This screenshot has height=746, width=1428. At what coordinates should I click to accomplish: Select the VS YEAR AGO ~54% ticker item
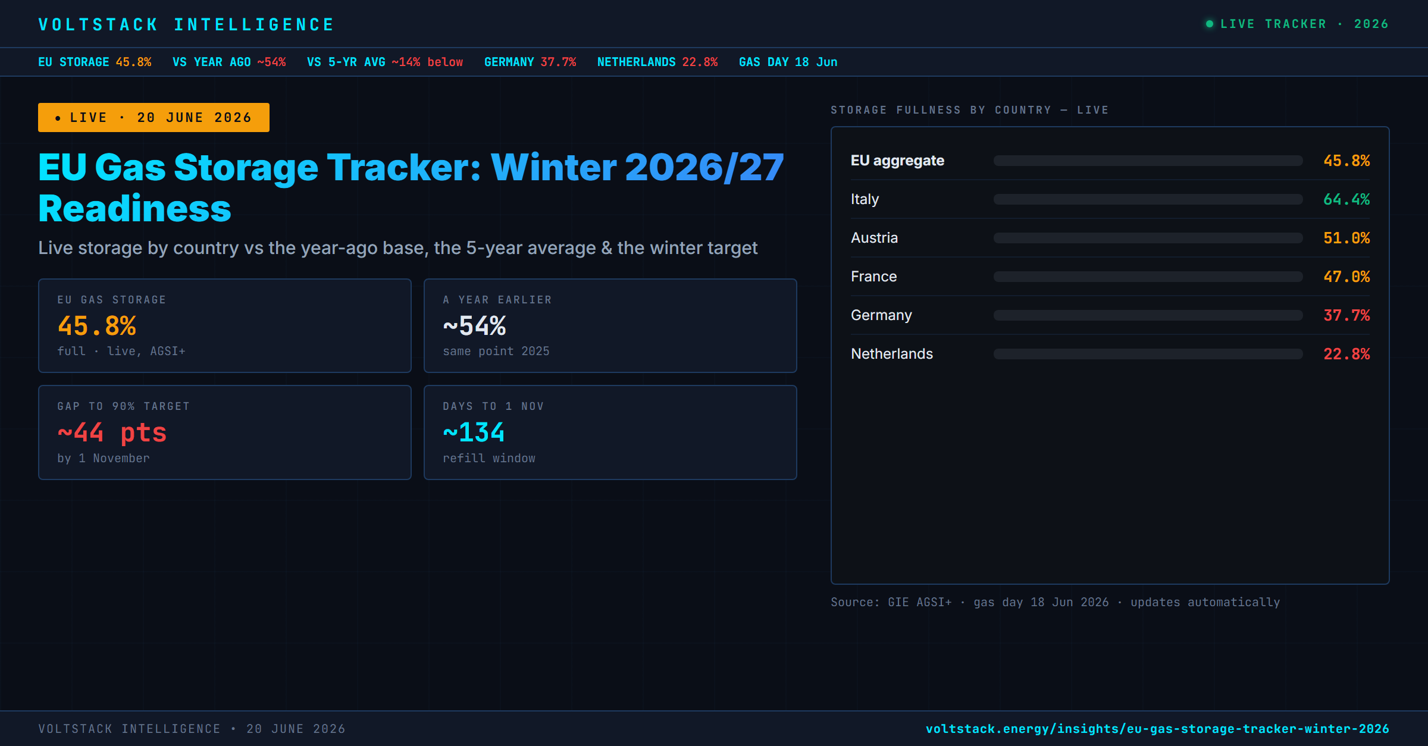[x=229, y=62]
